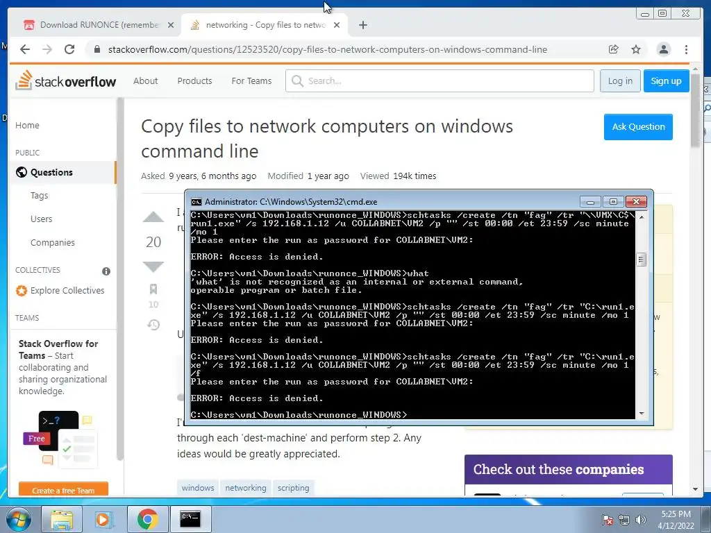Go to Home in the sidebar
The image size is (711, 533).
pyautogui.click(x=27, y=125)
